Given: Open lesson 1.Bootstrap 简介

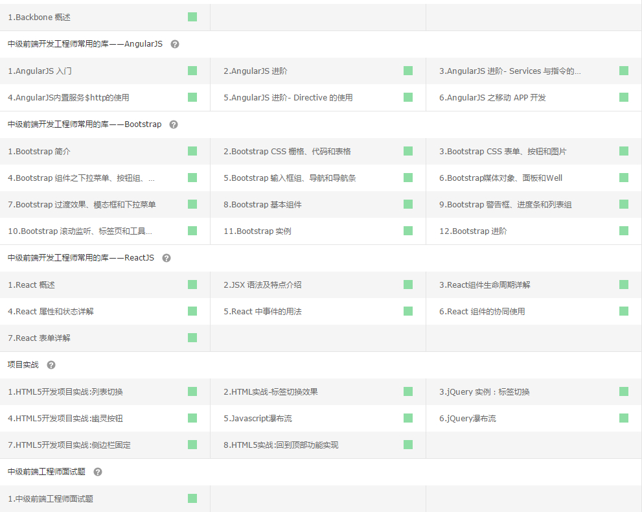Looking at the screenshot, I should [x=40, y=152].
